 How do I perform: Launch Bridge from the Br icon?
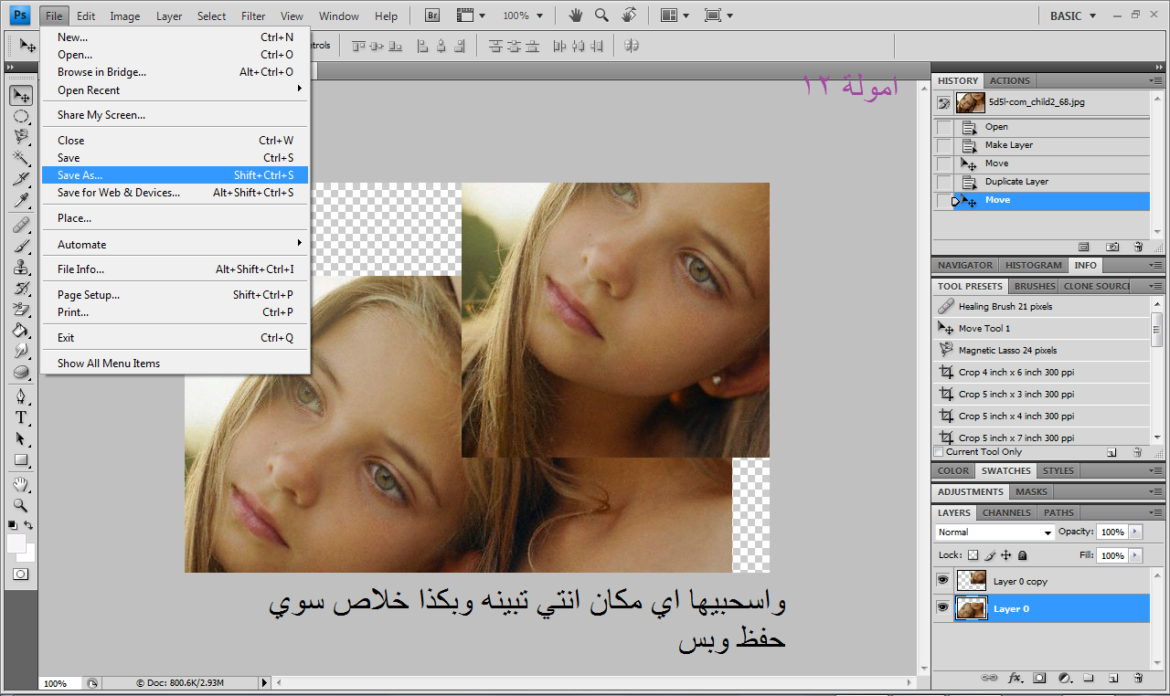432,16
